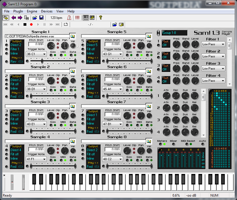
Task: Open Sample 2 trigger note dropdown 38 D1
Action: 36,89
